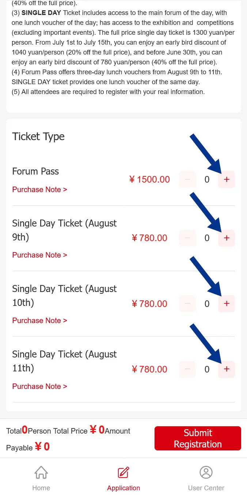
Task: Click the Submit Registration button
Action: 198,438
